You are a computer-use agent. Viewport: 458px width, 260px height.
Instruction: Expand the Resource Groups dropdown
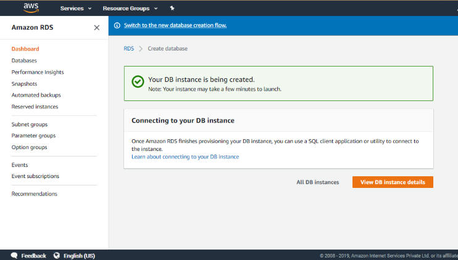coord(130,9)
